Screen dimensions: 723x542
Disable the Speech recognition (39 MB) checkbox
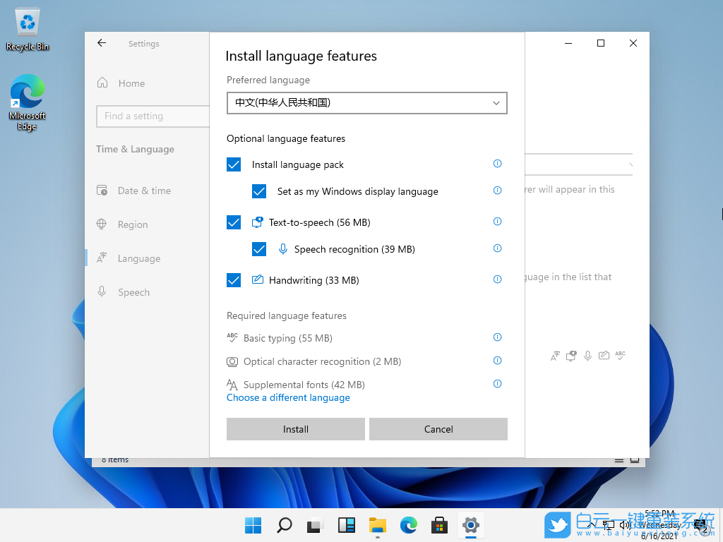point(259,248)
